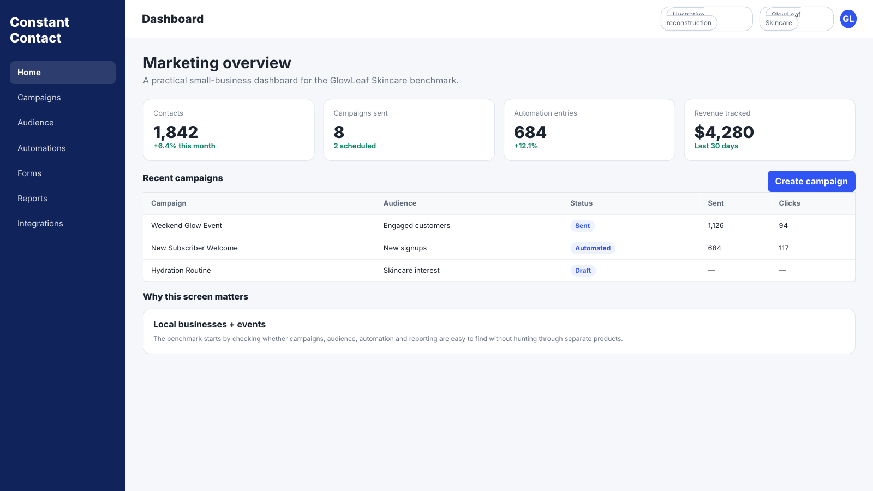This screenshot has width=873, height=491.
Task: Click the Constant Contact logo text
Action: pos(40,30)
